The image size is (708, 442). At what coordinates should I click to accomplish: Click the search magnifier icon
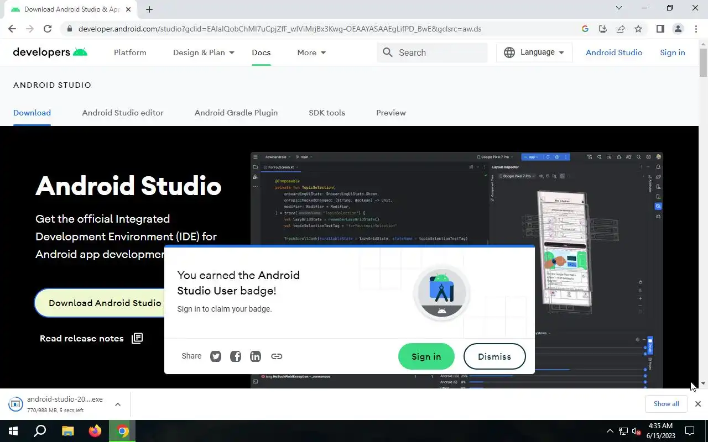point(388,52)
